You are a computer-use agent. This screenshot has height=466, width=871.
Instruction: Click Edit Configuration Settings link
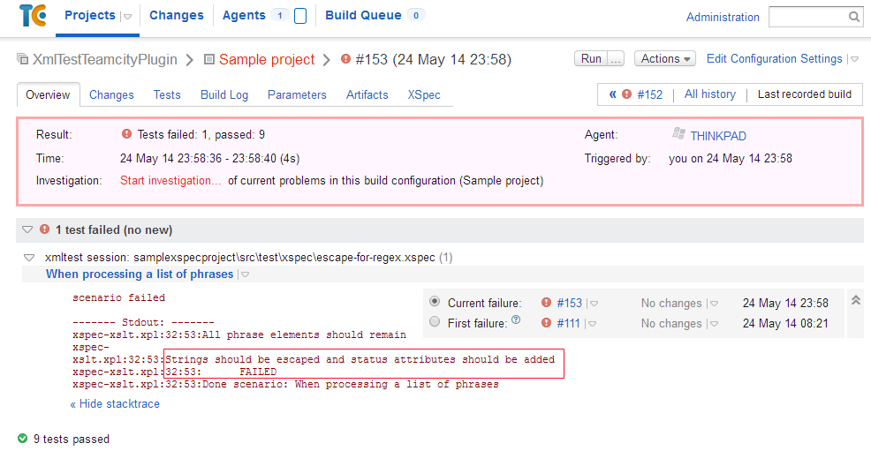tap(775, 59)
